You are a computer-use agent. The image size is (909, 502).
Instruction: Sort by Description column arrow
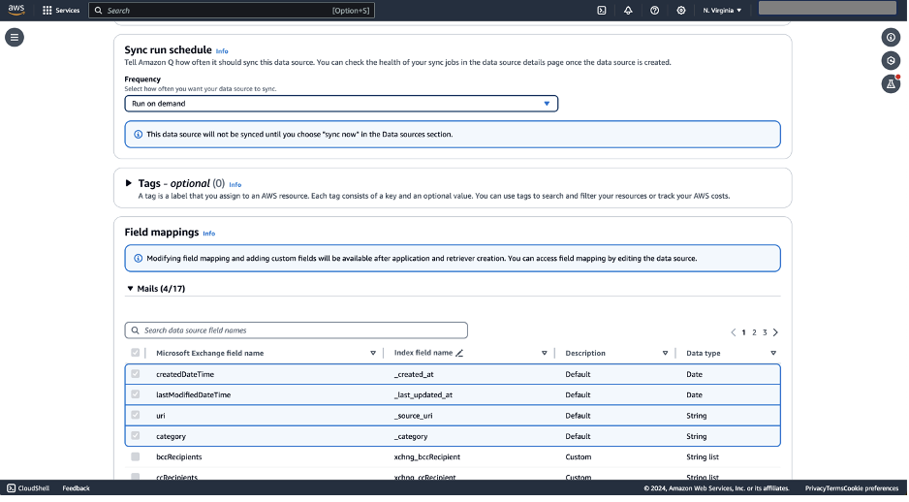pos(666,354)
